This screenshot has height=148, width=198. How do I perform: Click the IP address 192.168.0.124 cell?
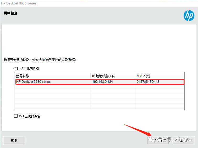[x=103, y=82]
